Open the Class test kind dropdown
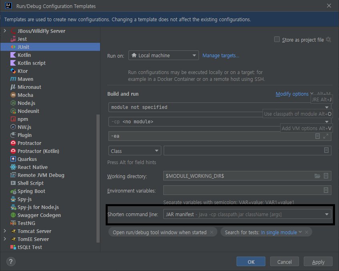The width and height of the screenshot is (339, 271). coord(135,151)
